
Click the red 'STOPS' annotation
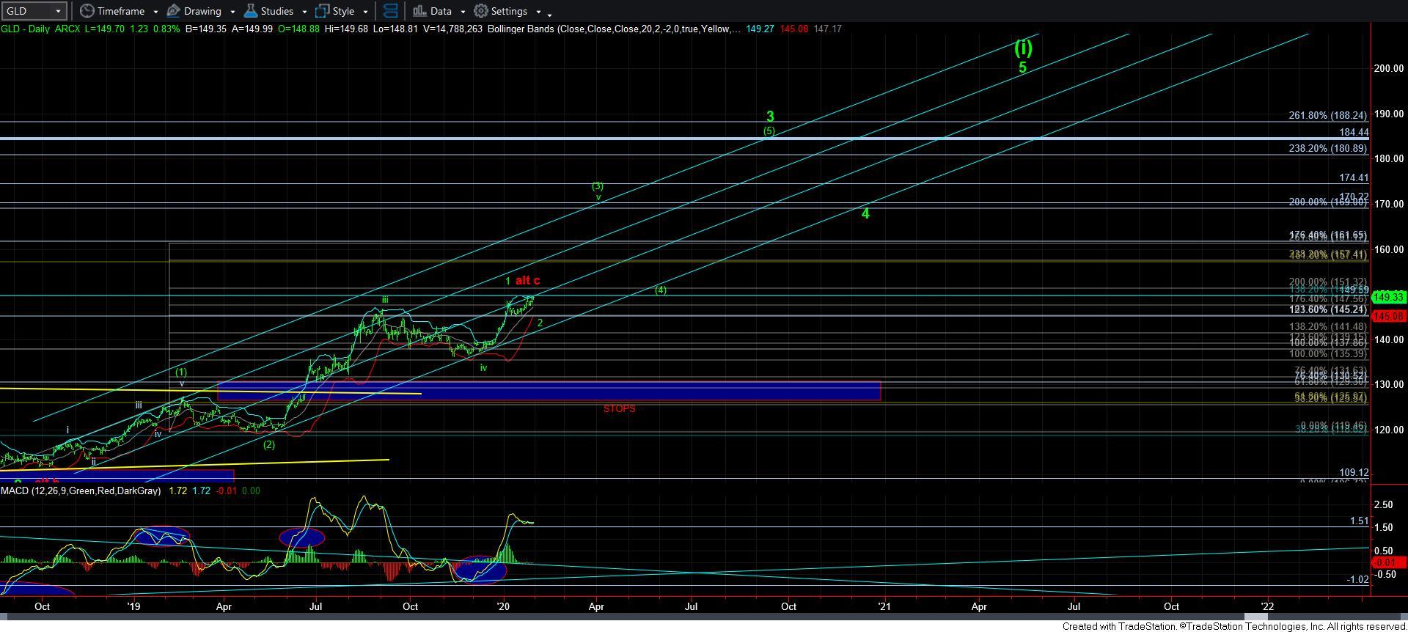pyautogui.click(x=619, y=408)
